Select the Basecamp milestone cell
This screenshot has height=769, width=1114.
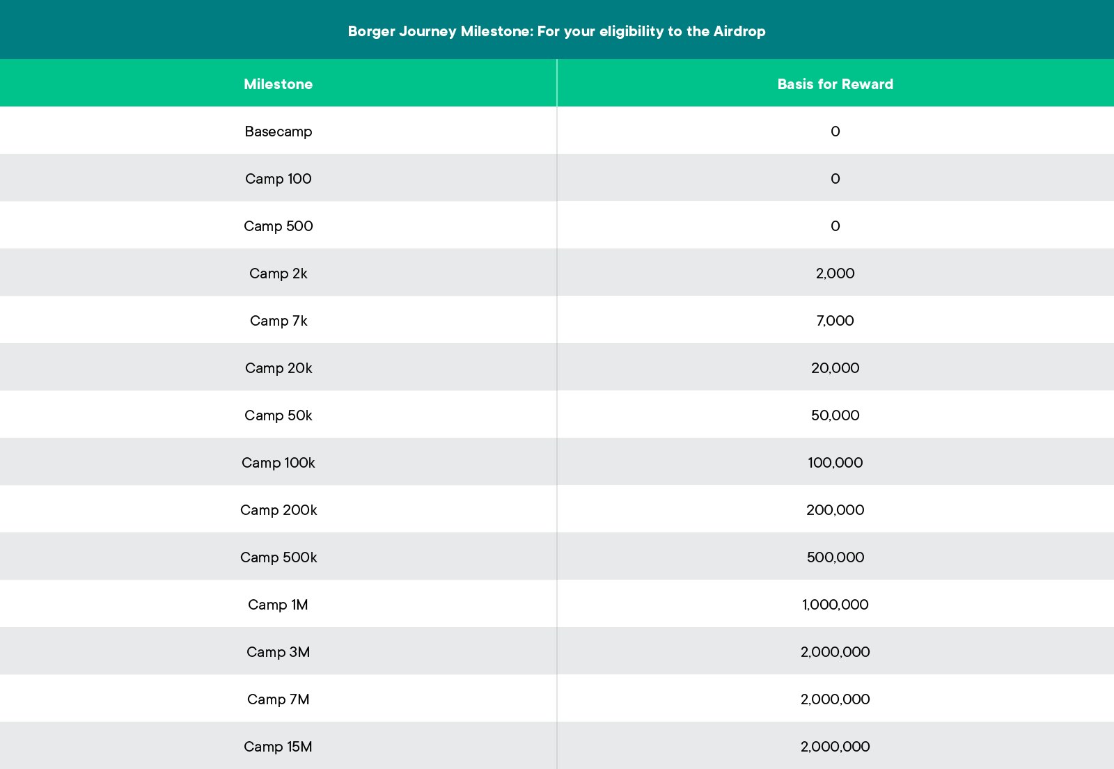pos(278,132)
